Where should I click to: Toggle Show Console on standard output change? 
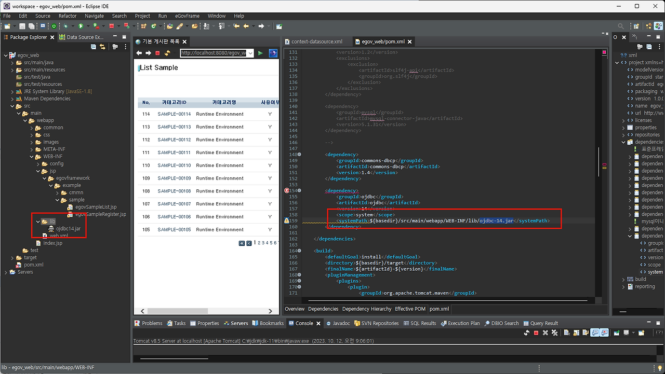595,333
